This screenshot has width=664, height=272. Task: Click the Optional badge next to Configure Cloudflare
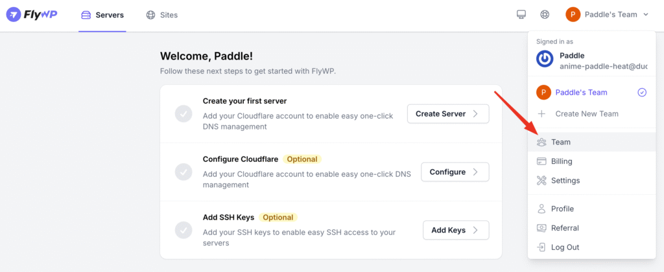(302, 159)
